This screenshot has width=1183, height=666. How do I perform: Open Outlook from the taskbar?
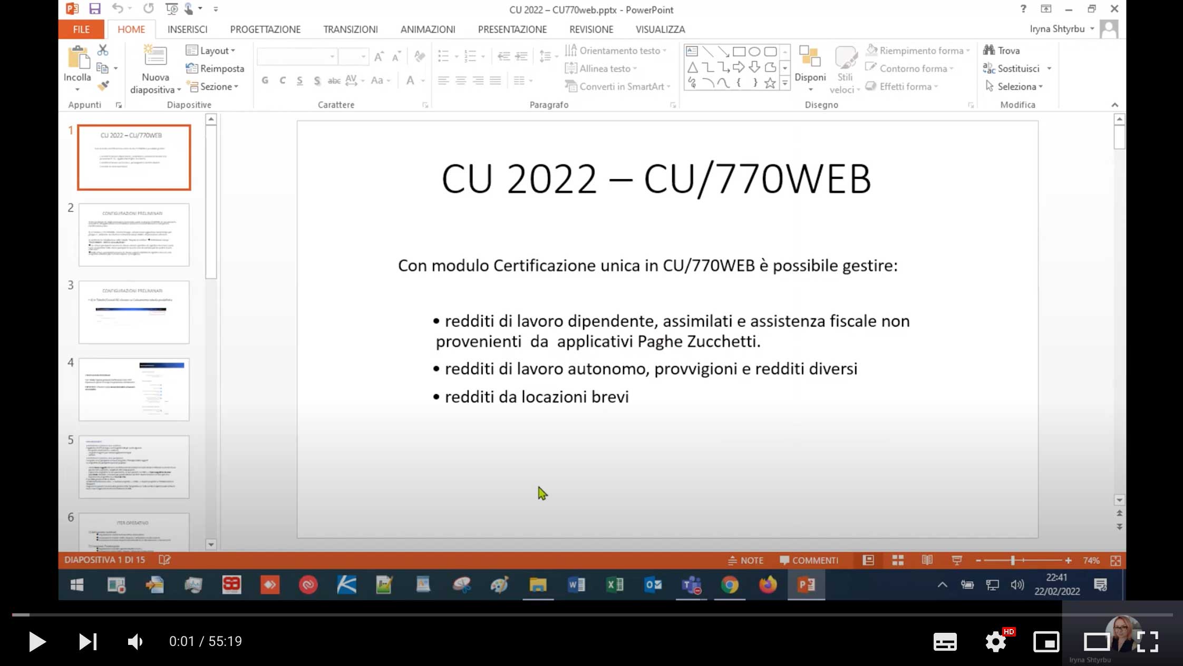coord(653,585)
